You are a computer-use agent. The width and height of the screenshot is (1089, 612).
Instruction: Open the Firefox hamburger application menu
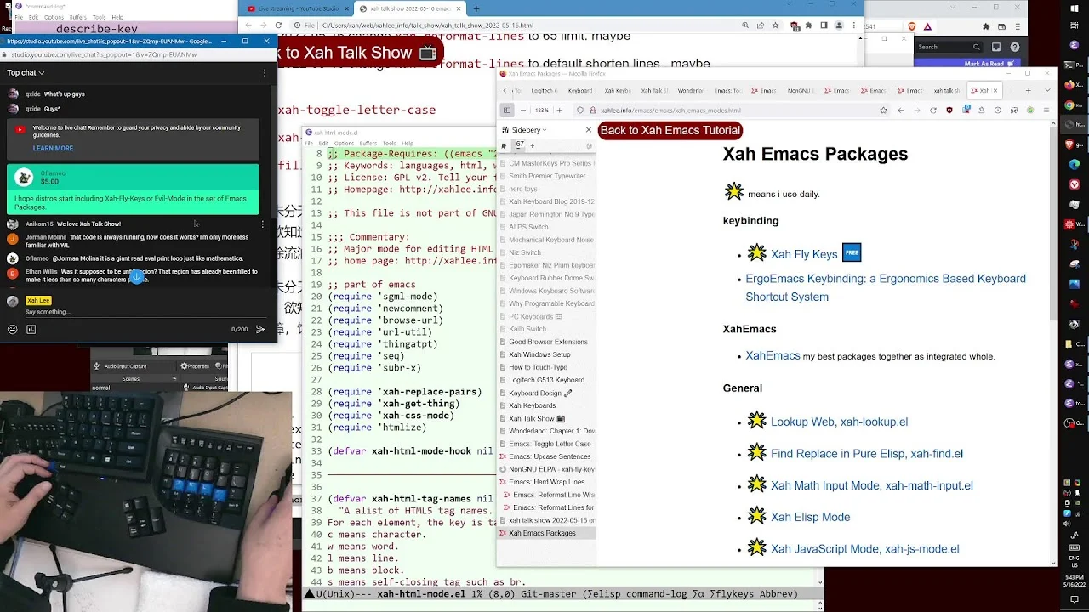point(1046,110)
